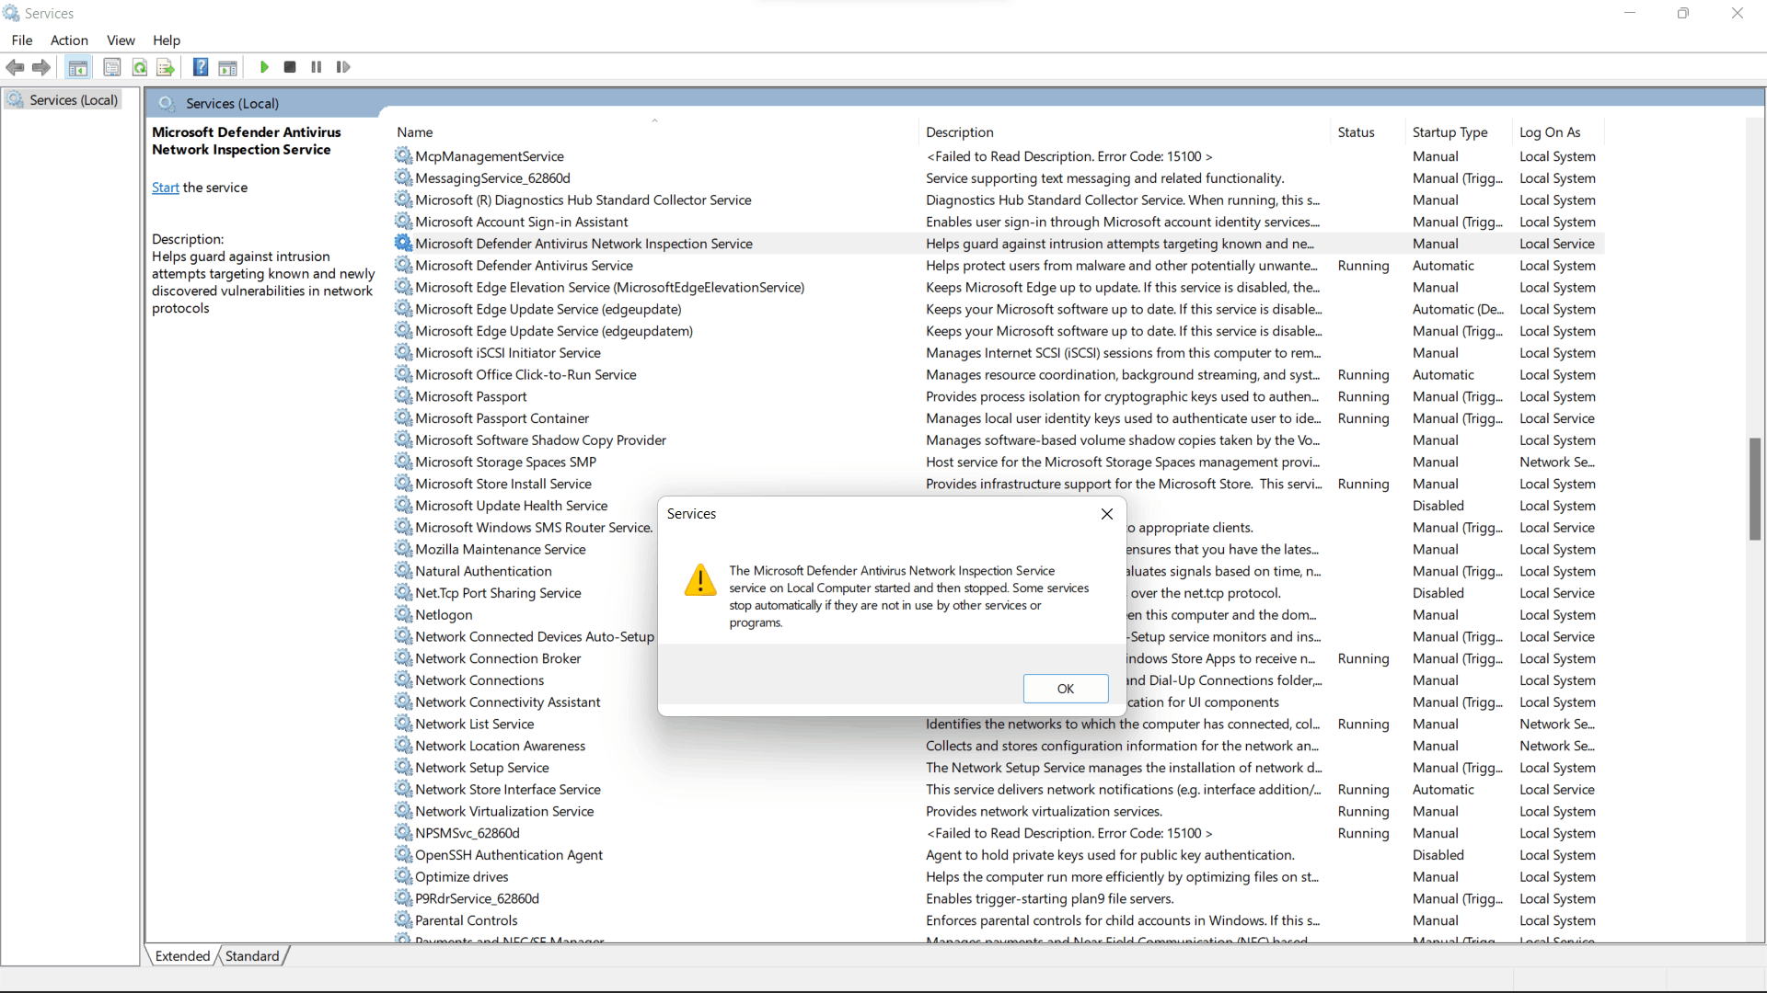Viewport: 1767px width, 993px height.
Task: Select Net.Tcp Port Sharing Service row
Action: (999, 593)
